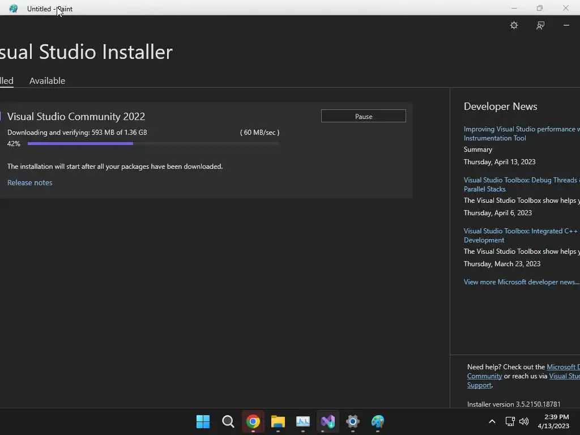Screen dimensions: 580x435
Task: Switch to the Installed tab
Action: (x=7, y=80)
